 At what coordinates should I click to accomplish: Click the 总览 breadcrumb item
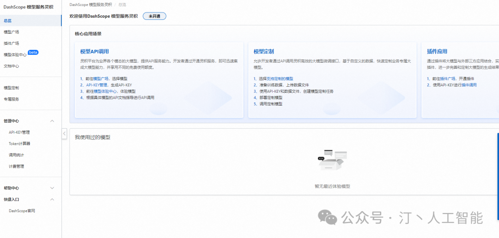pyautogui.click(x=122, y=5)
